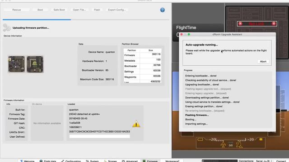Select the Metadata partition row

142,60
